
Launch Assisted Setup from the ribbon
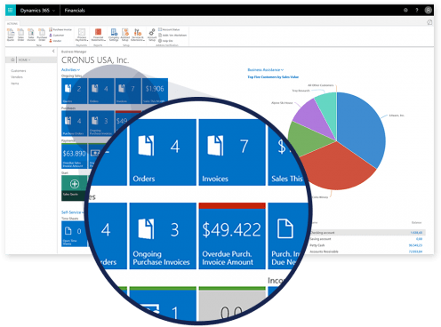(x=125, y=35)
